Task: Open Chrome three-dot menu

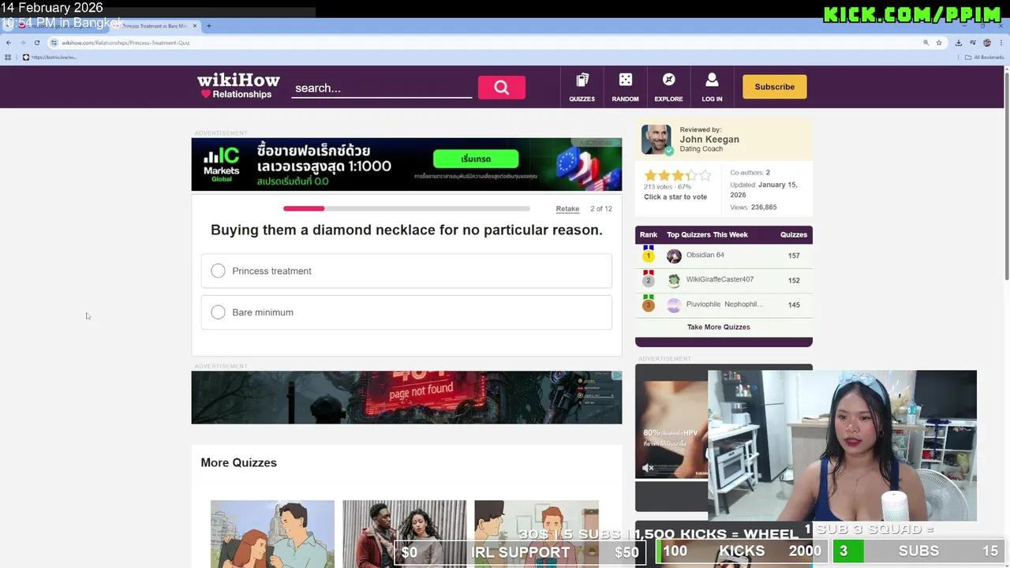Action: [1000, 43]
